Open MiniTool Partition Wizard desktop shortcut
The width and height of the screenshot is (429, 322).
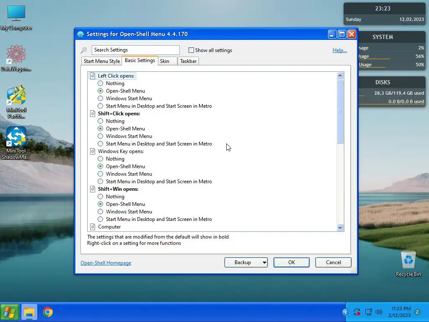(16, 102)
